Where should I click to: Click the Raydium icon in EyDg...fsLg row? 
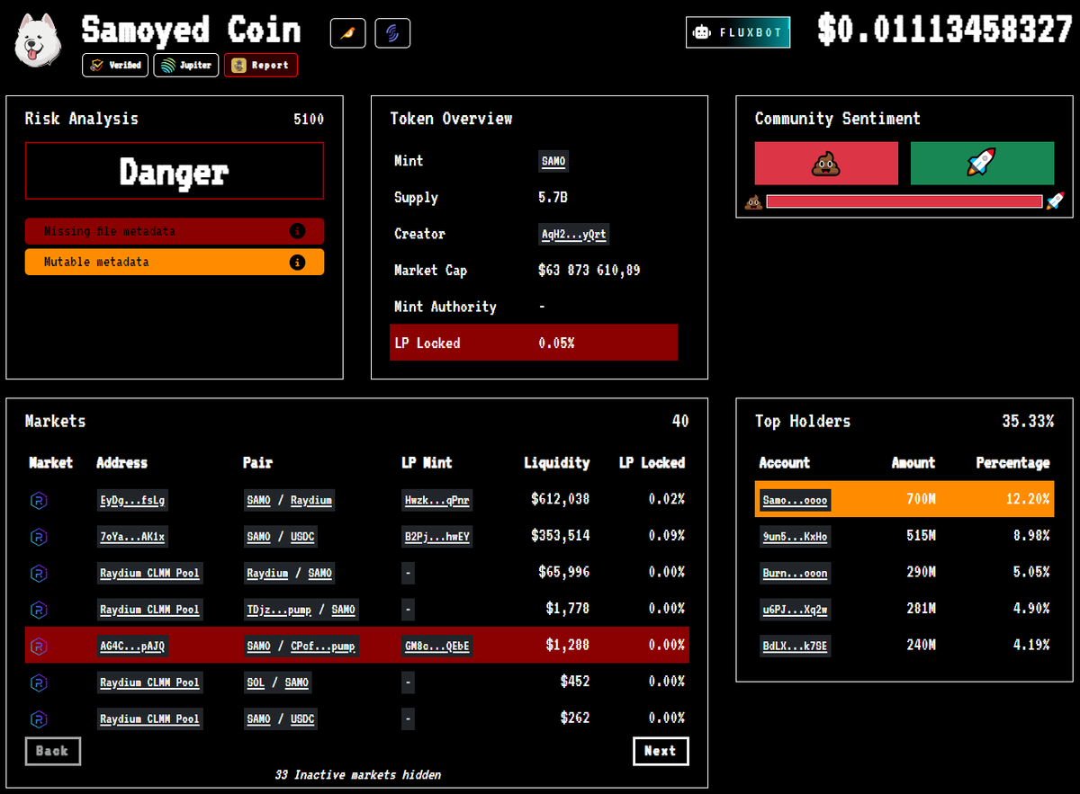[x=39, y=500]
